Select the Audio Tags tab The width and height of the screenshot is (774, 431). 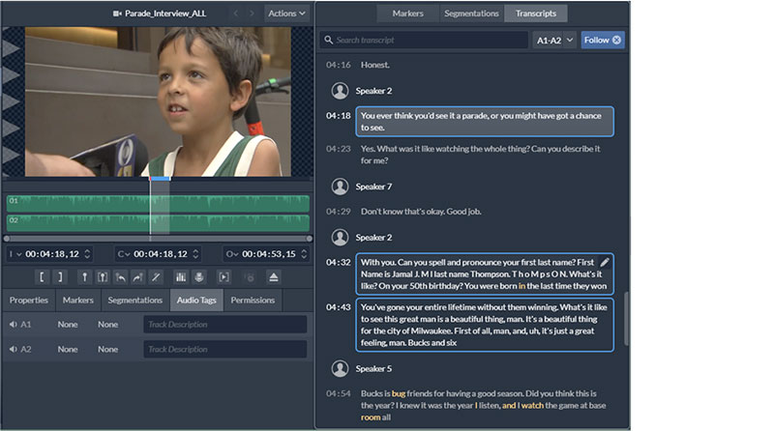(x=196, y=300)
